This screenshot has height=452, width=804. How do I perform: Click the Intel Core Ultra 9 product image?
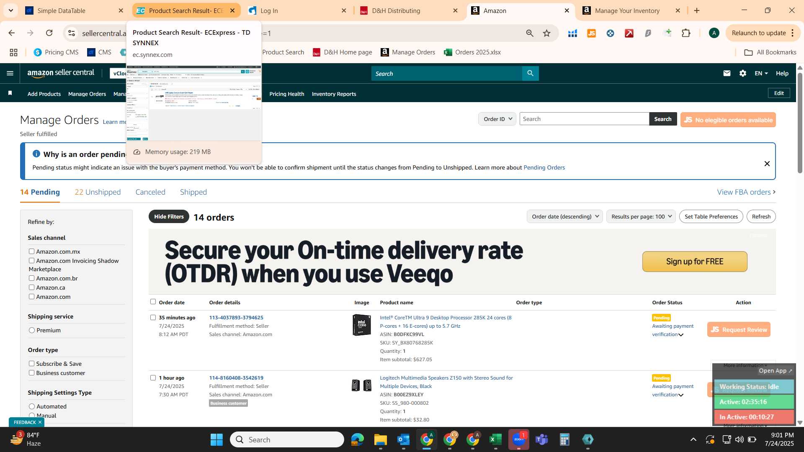click(x=361, y=325)
